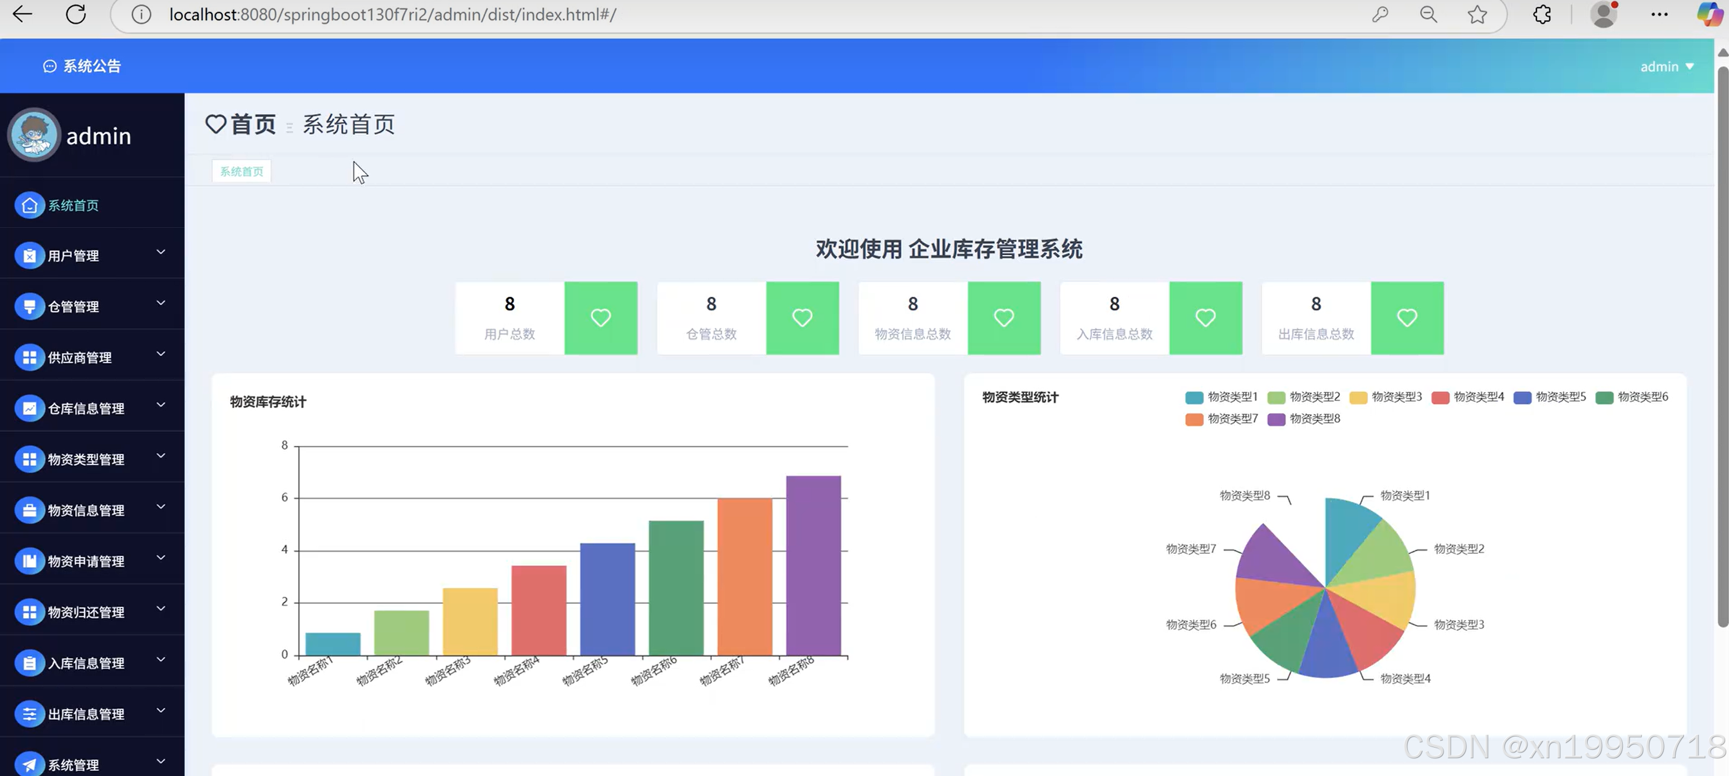Click the browser address bar URL
Screen dimensions: 1729x776
click(392, 14)
